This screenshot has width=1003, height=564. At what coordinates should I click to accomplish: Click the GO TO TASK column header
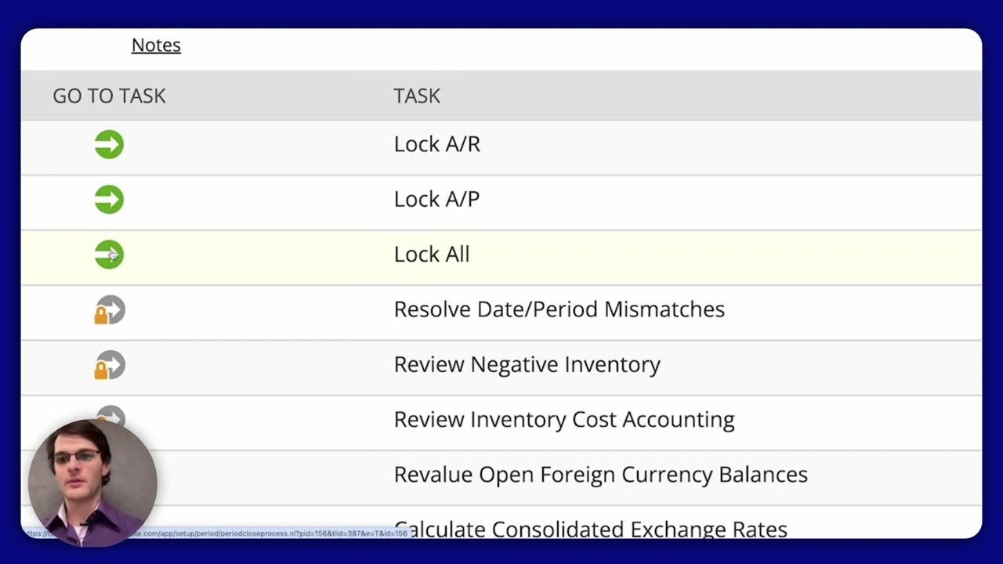109,96
